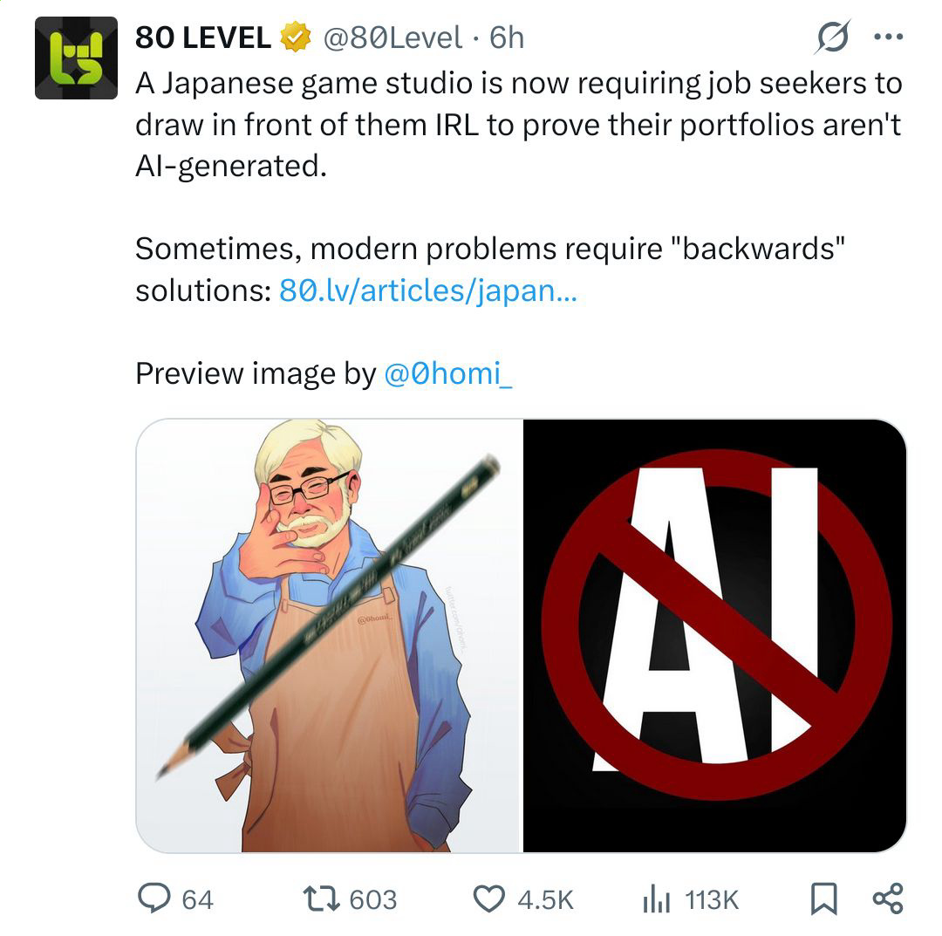
Task: Like the post with the heart icon
Action: [x=489, y=899]
